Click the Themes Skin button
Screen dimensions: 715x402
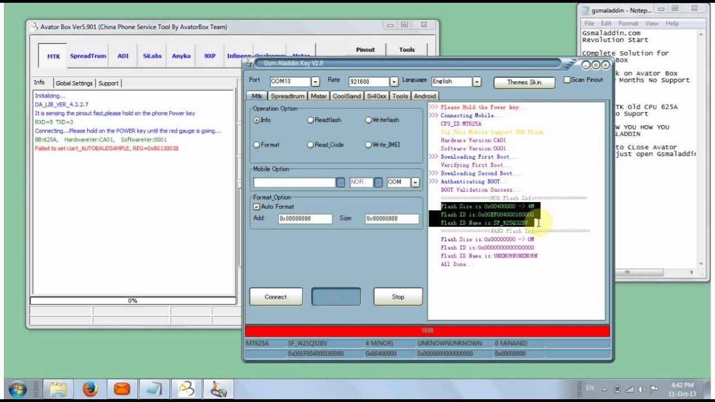point(525,82)
